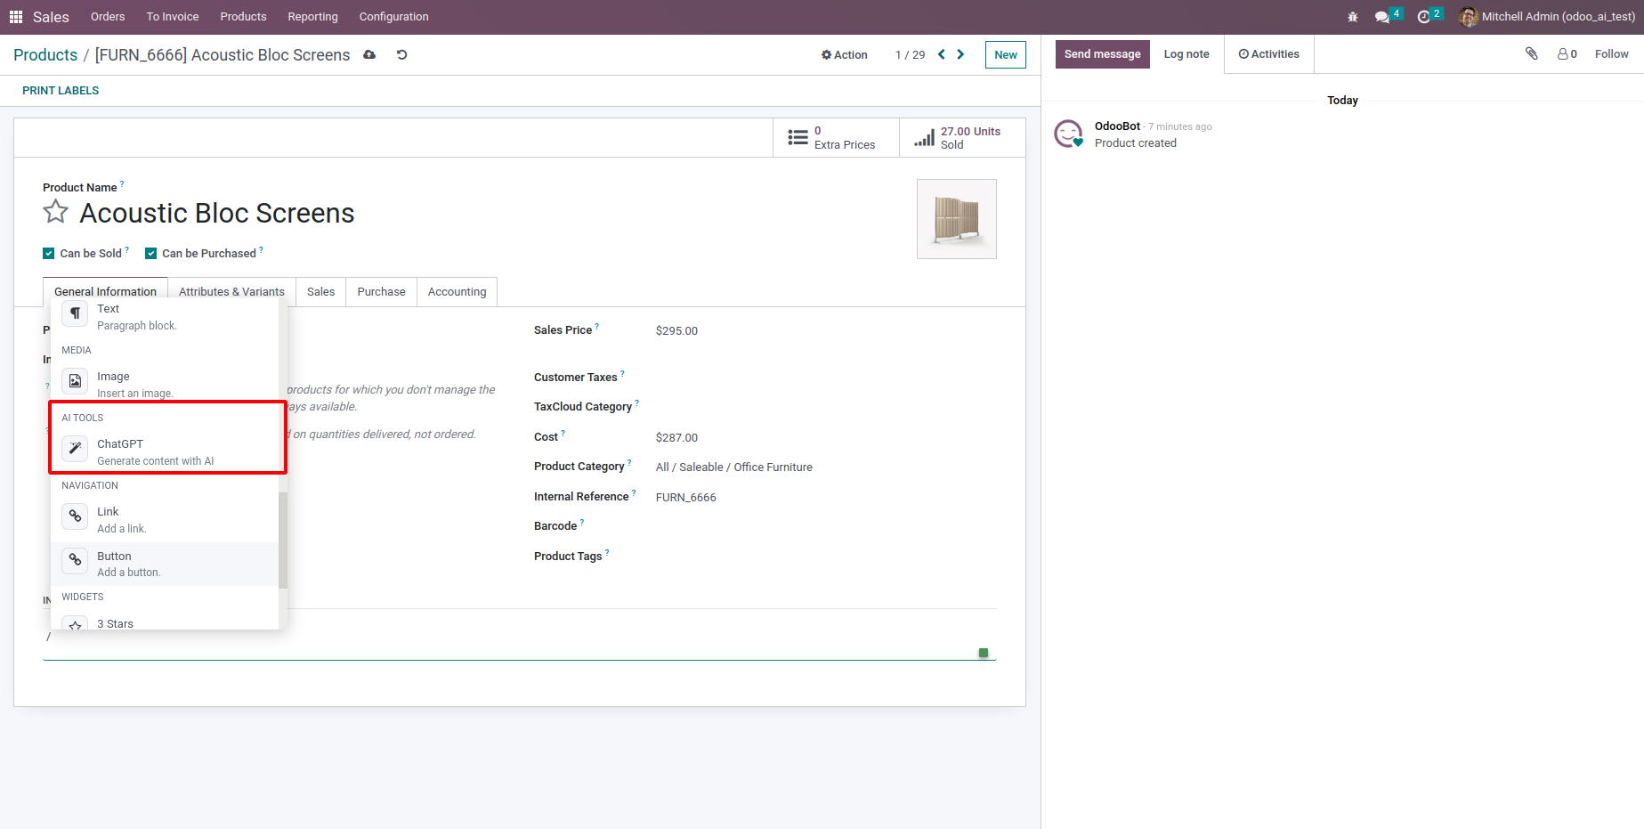Click the 3 Stars widget icon

click(x=75, y=623)
